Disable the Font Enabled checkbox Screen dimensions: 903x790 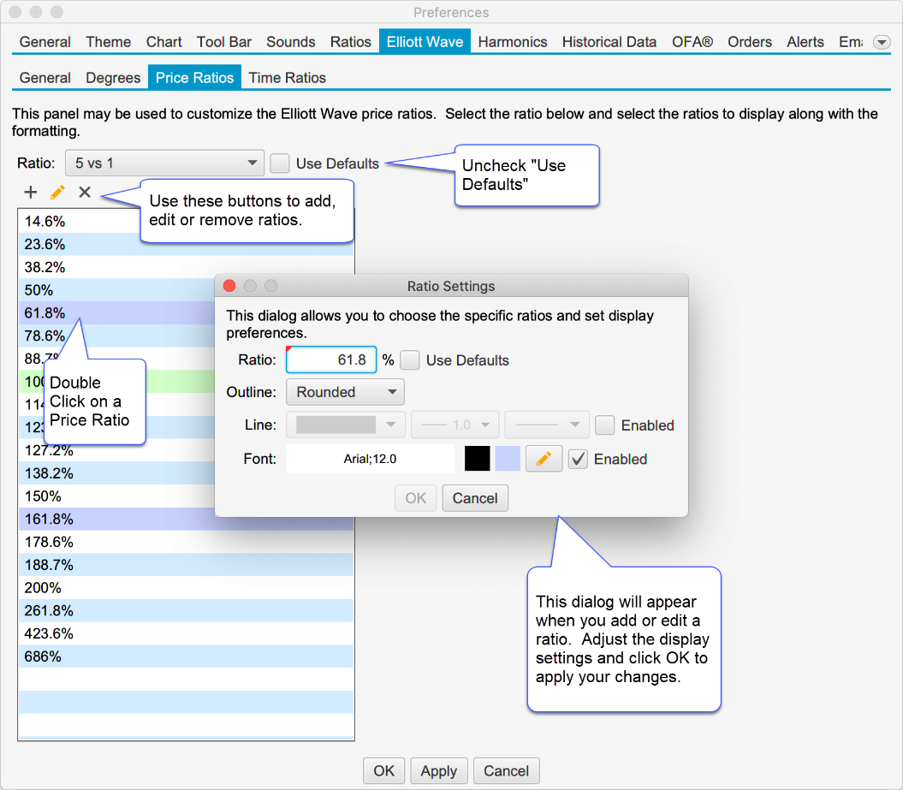[x=579, y=459]
